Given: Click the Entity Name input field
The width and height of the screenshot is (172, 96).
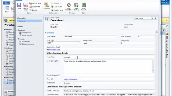Looking at the screenshot, I should coord(100,43).
